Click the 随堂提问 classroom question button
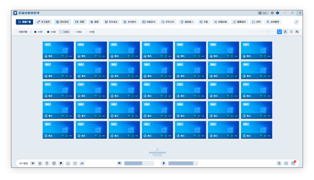Viewport: 314px width, 180px height. click(x=239, y=22)
